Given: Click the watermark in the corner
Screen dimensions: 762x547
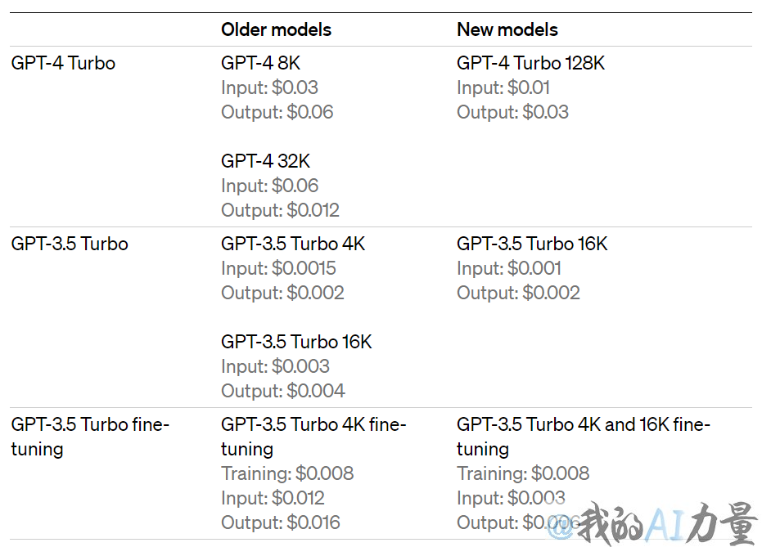Looking at the screenshot, I should tap(652, 524).
